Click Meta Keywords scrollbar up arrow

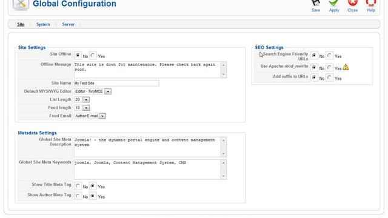pos(224,163)
